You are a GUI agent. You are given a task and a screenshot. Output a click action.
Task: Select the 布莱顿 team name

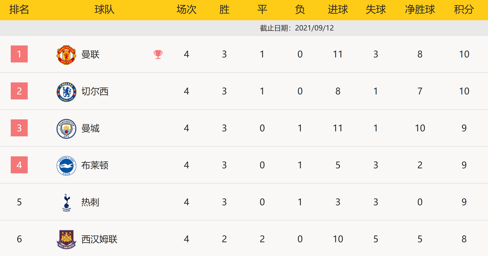[95, 165]
